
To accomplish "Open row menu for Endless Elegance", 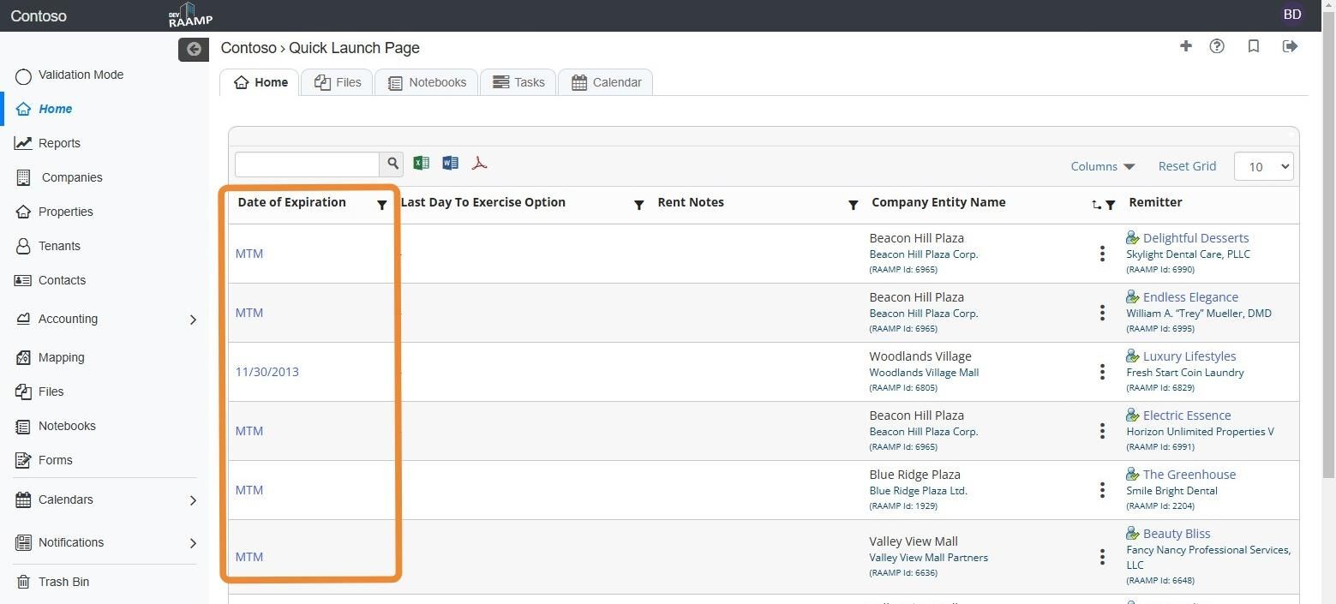I will click(1102, 313).
